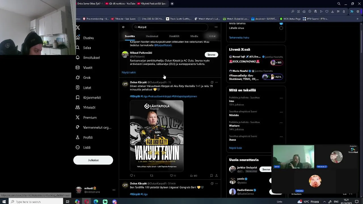Click the #kärpät search field
Viewport: 363px width, 204px height.
[170, 27]
